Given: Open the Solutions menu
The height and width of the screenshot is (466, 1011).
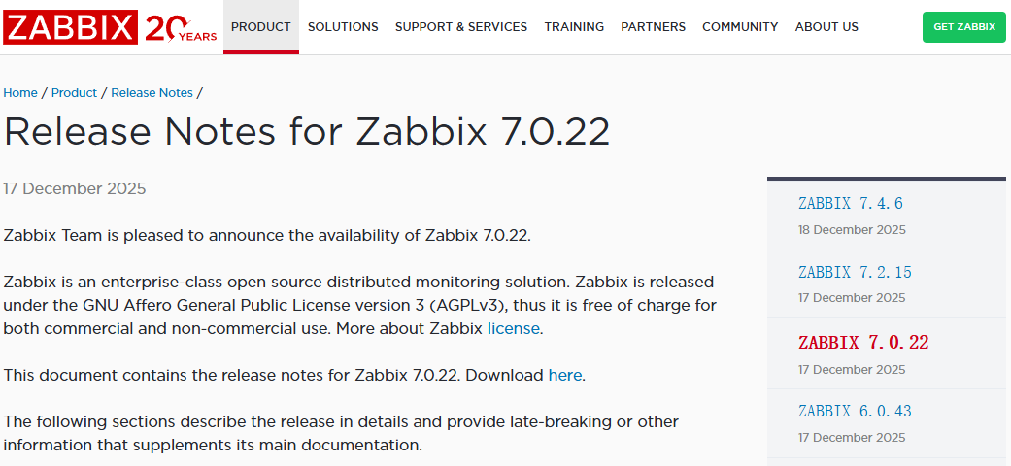Looking at the screenshot, I should (x=343, y=27).
